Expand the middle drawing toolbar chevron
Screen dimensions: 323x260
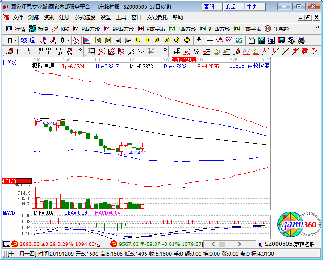coord(165,50)
